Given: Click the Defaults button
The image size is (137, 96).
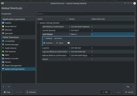Looking at the screenshot, I should click(31, 92).
